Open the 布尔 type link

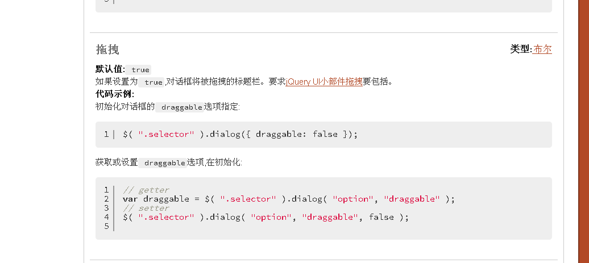[542, 49]
